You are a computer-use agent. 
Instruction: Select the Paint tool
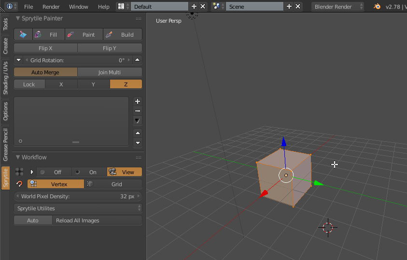coord(84,34)
